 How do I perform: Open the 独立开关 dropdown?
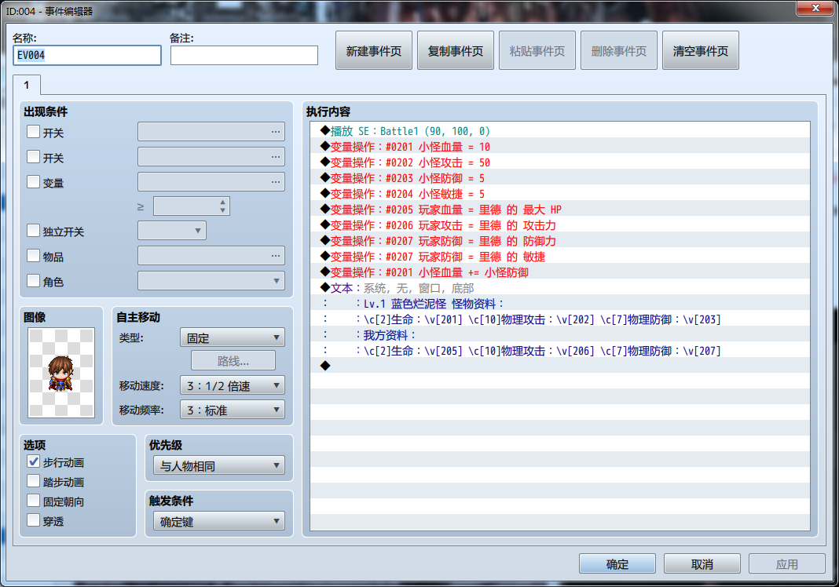tap(172, 231)
